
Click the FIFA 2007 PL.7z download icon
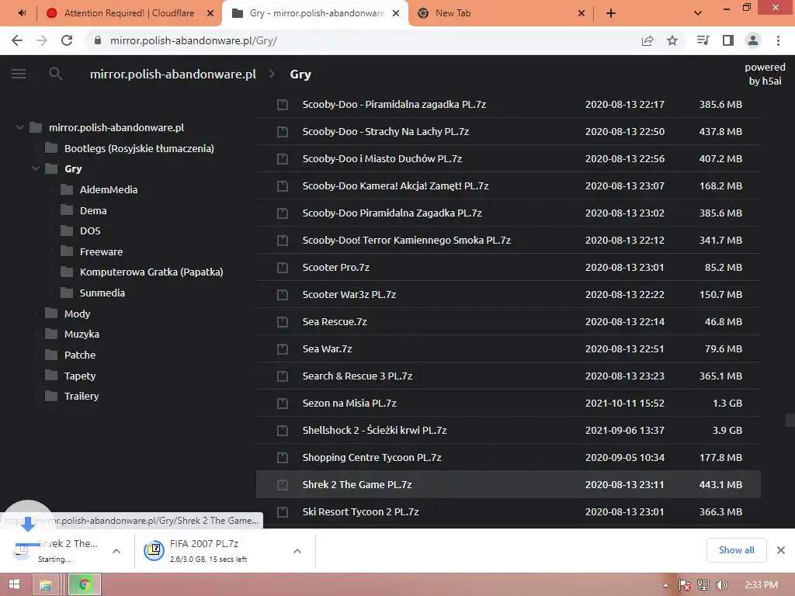click(154, 550)
